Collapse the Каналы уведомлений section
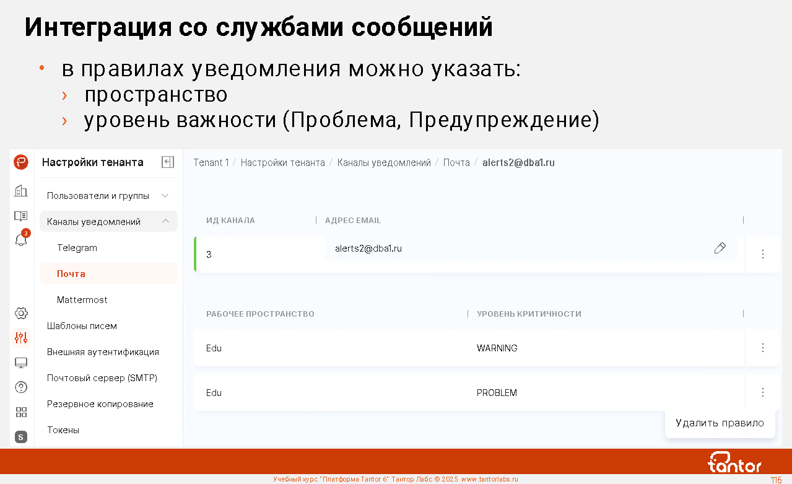This screenshot has width=792, height=484. pos(165,221)
